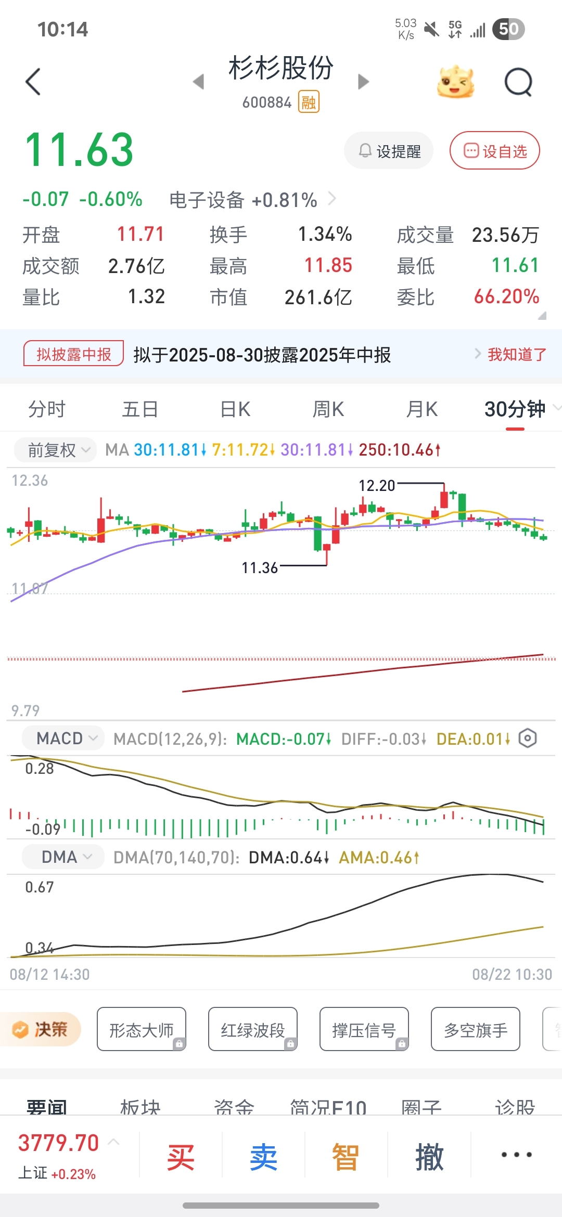This screenshot has width=562, height=1217.
Task: Open the MACD indicator dropdown
Action: point(63,738)
